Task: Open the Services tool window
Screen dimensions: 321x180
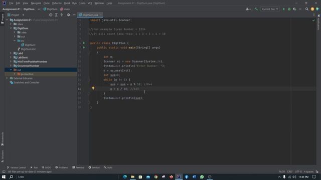Action: point(94,167)
